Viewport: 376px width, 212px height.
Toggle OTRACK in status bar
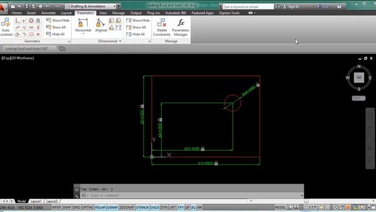(142, 207)
